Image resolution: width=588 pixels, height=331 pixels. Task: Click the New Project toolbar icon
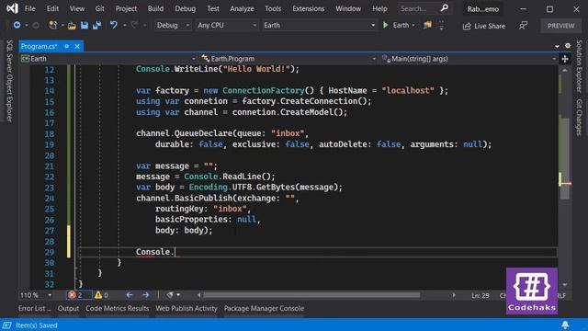coord(53,25)
